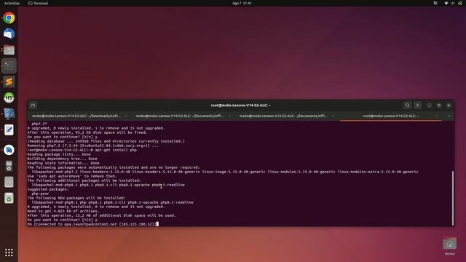This screenshot has width=466, height=262.
Task: Close the root@moko-Lenovo terminal tab
Action: pos(437,116)
